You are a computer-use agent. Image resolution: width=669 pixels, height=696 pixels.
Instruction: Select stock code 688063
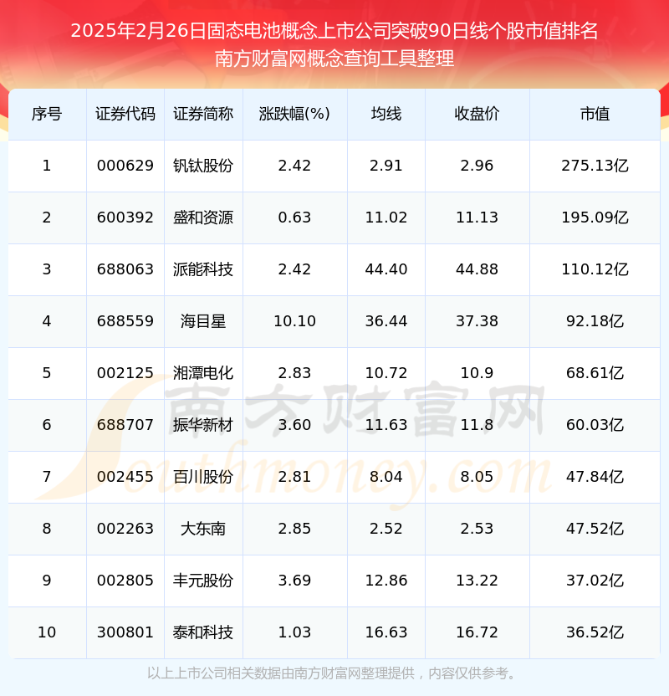(x=125, y=269)
